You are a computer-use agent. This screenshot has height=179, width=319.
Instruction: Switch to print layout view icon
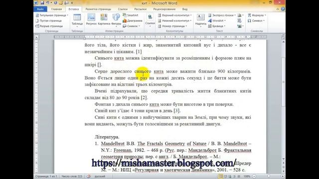[x=221, y=177]
